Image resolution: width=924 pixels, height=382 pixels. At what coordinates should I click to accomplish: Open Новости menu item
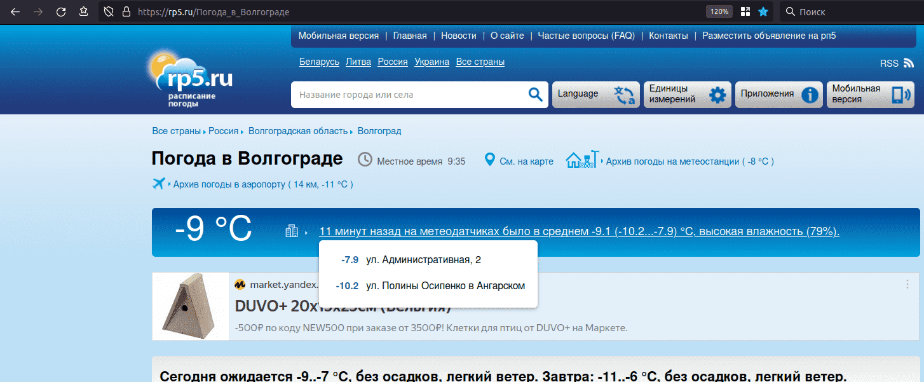[459, 36]
